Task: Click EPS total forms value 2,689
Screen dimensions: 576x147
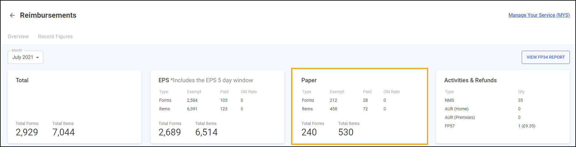Action: click(x=170, y=132)
